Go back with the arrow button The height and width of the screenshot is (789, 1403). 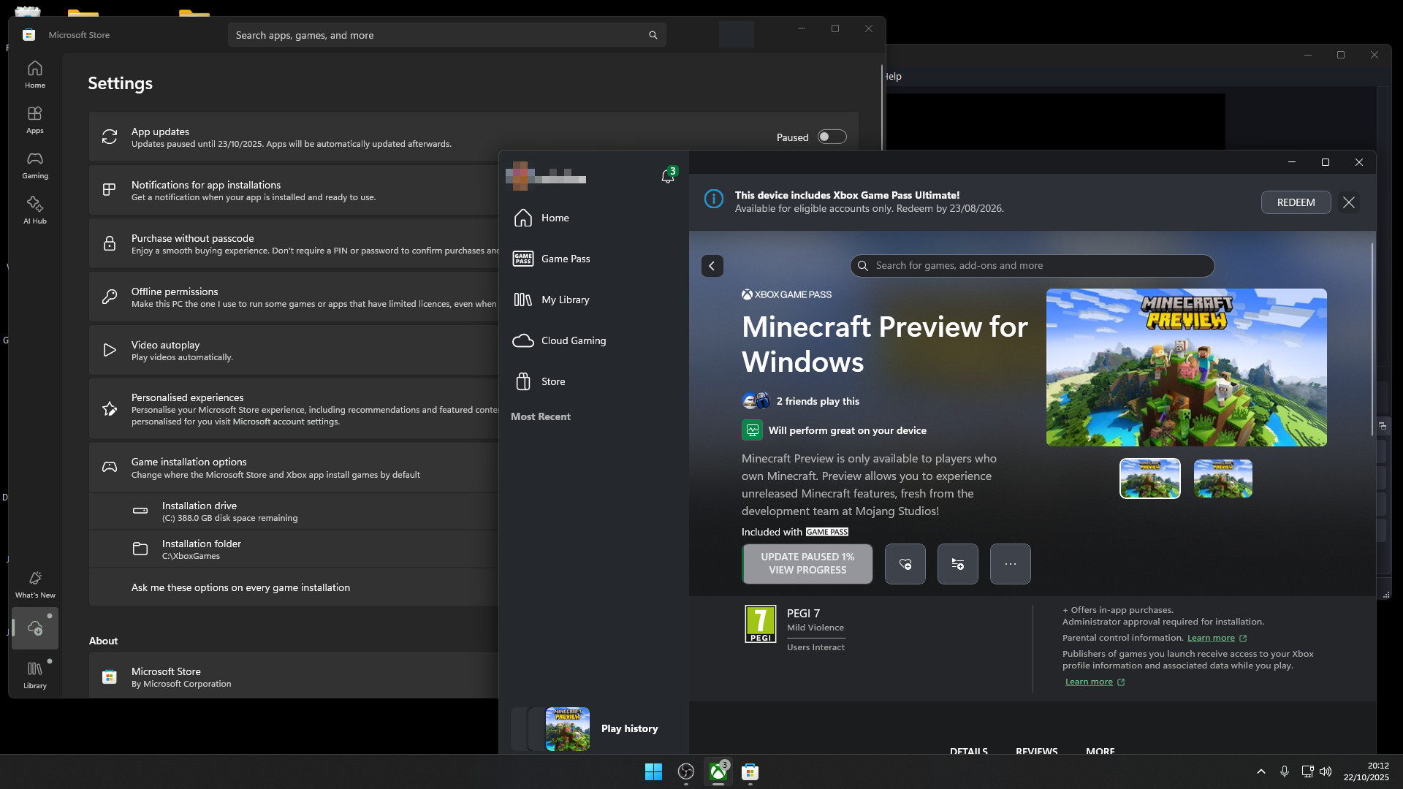tap(712, 266)
